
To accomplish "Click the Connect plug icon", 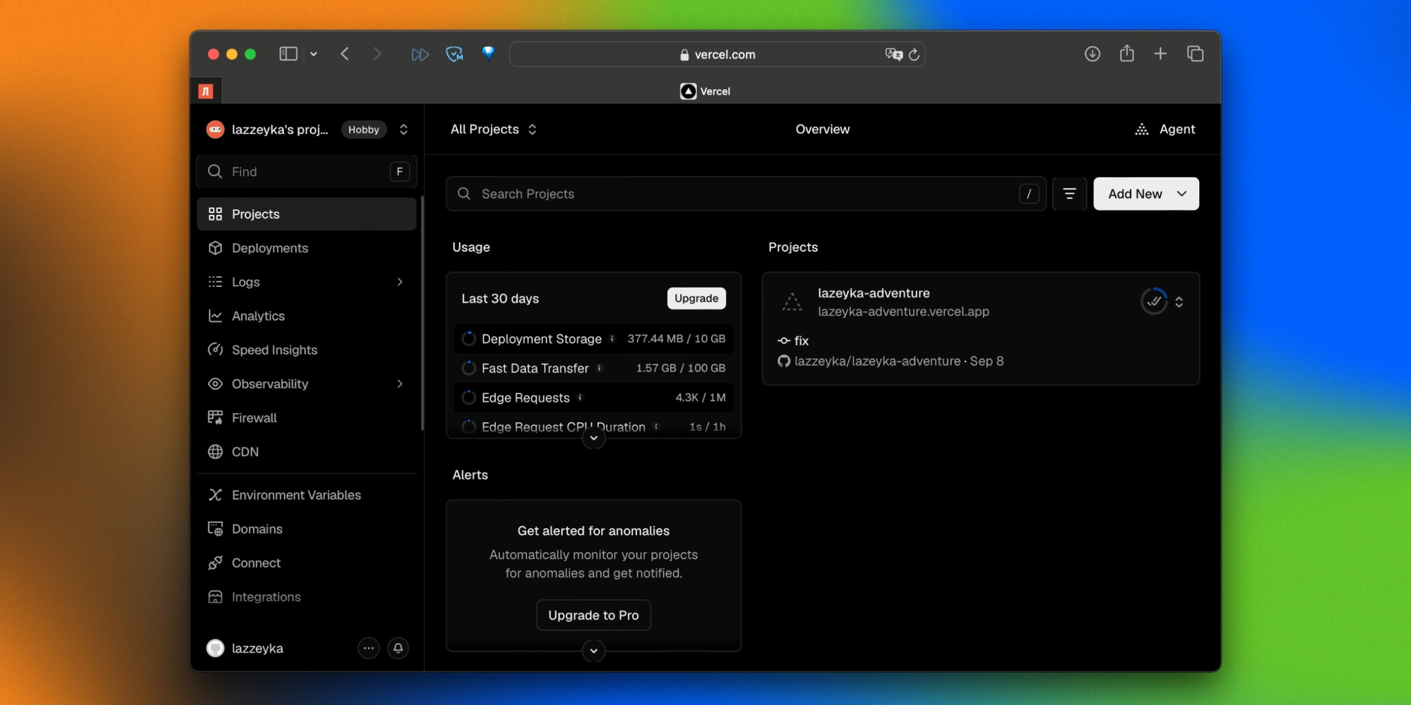I will pos(215,563).
